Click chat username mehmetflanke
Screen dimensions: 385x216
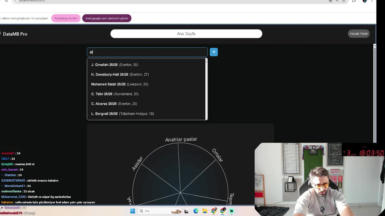click(x=11, y=191)
